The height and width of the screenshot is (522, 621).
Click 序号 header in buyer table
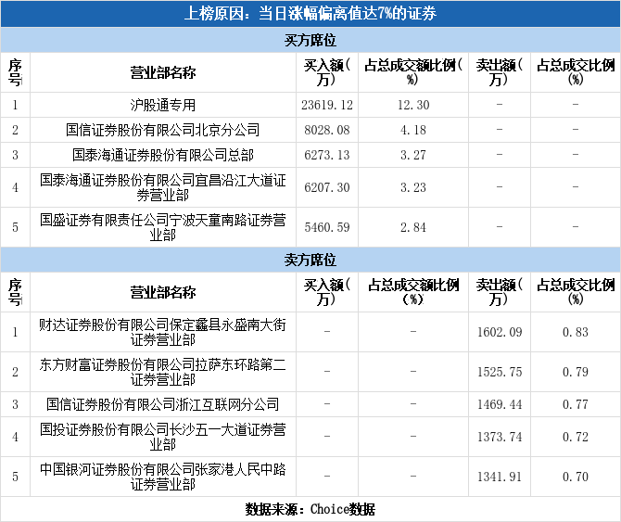click(15, 72)
